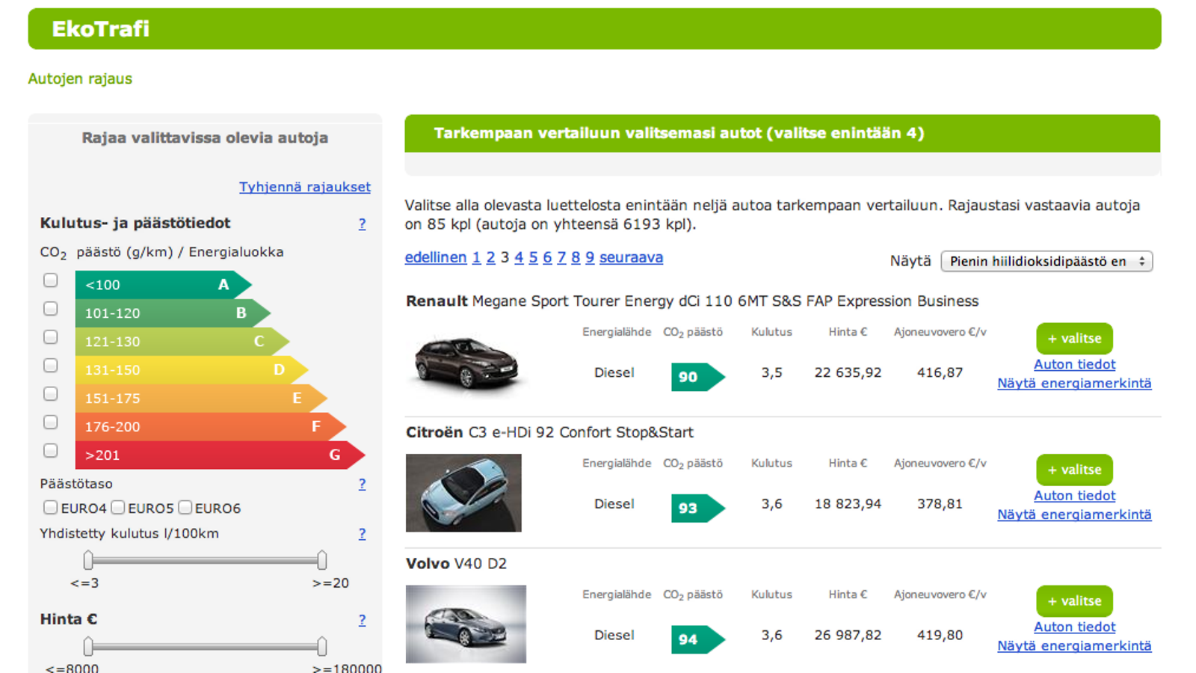Screen dimensions: 1196x673
Task: Click Tyhjennä rajaukset link
Action: [x=305, y=187]
